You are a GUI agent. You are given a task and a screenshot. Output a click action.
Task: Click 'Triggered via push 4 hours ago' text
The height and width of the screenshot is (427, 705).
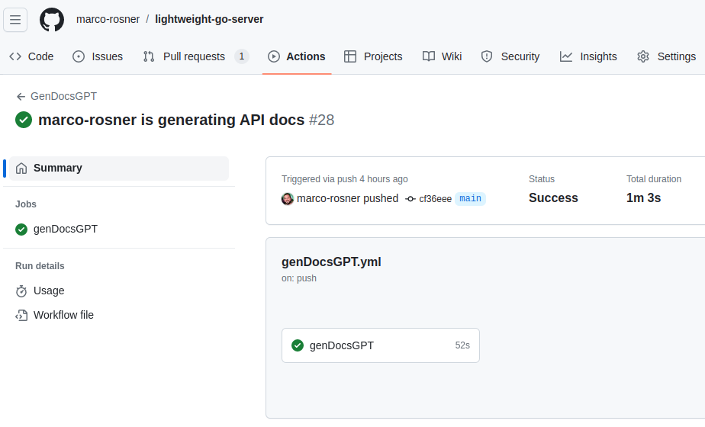(345, 179)
